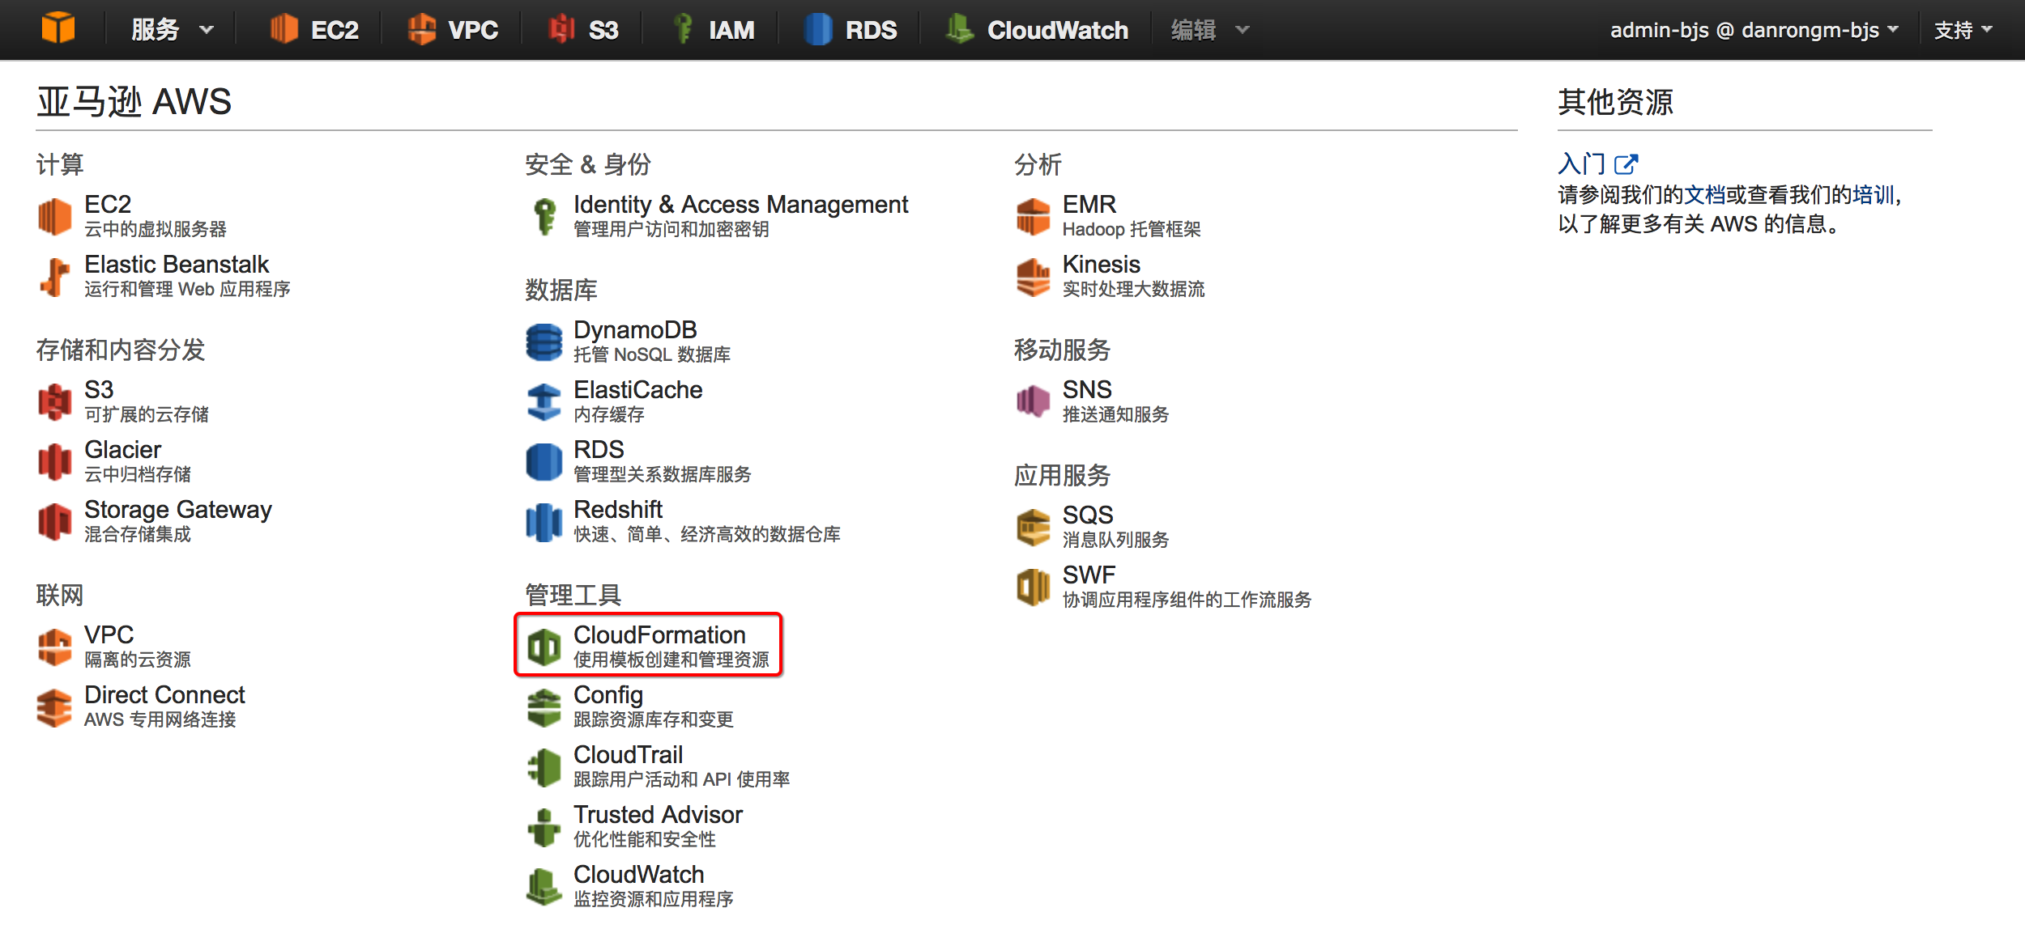Click the Glacier service icon
The height and width of the screenshot is (929, 2025).
pos(55,461)
